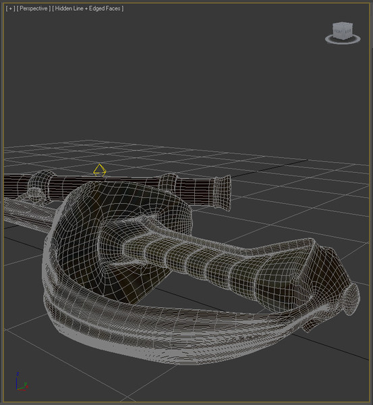Screen dimensions: 373x405
Task: Select the curved knuckle guard mesh
Action: [x=165, y=333]
